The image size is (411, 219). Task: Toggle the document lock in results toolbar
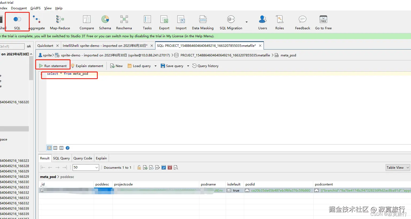click(x=139, y=167)
